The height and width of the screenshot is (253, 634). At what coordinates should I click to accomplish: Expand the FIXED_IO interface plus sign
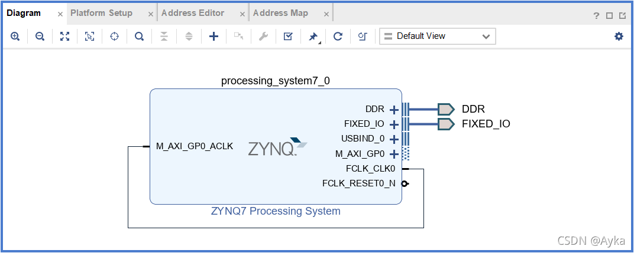pos(394,124)
